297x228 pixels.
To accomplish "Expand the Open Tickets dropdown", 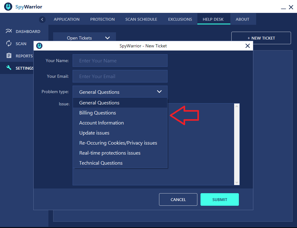I will 85,37.
